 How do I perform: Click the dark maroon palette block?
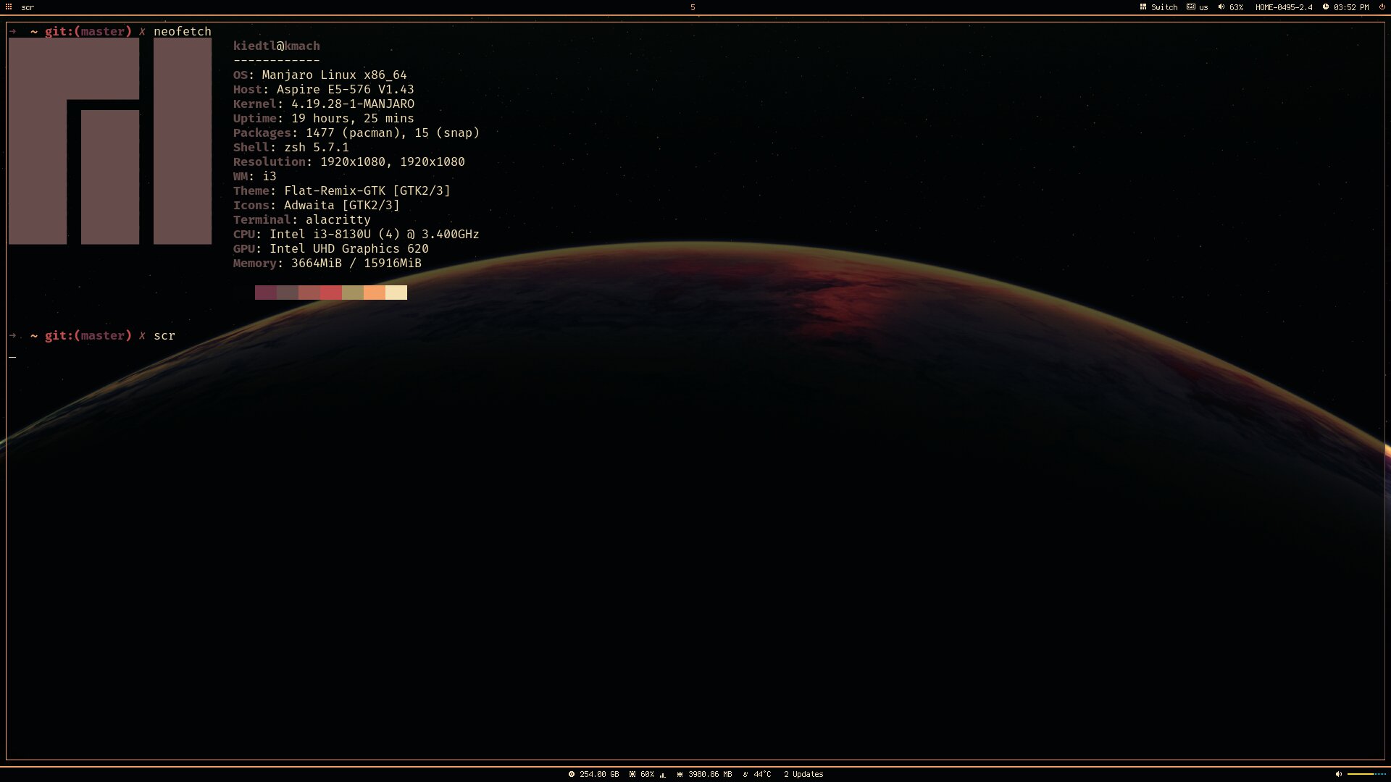(266, 293)
